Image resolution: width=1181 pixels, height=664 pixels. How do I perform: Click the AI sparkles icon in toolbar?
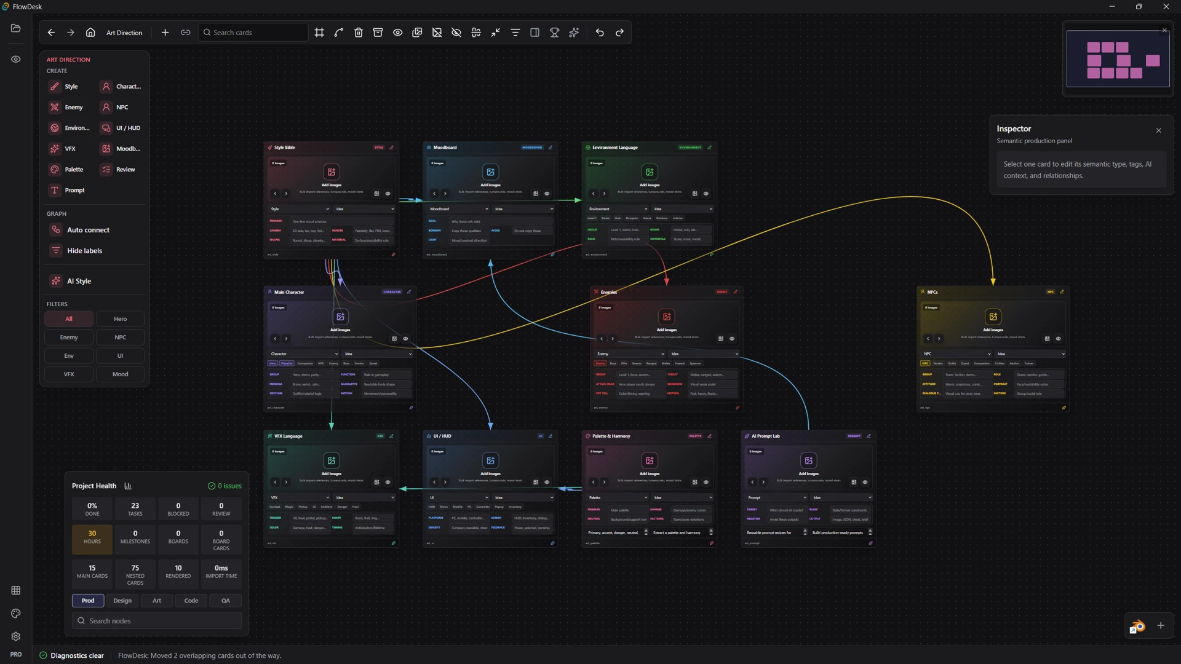tap(575, 33)
